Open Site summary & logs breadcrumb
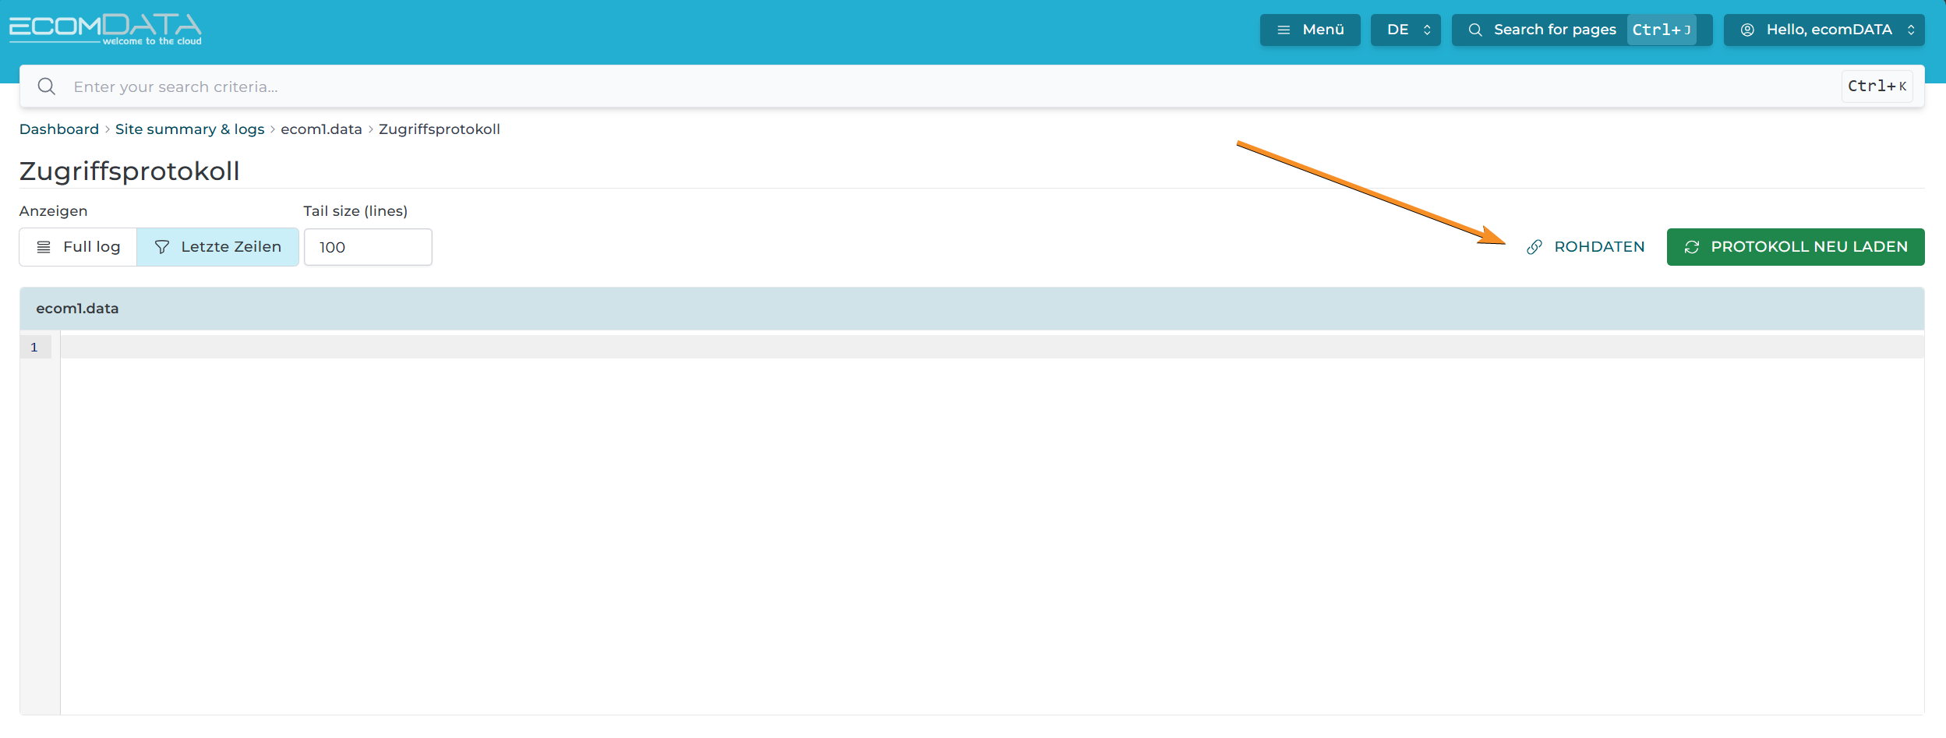1946x738 pixels. tap(189, 129)
